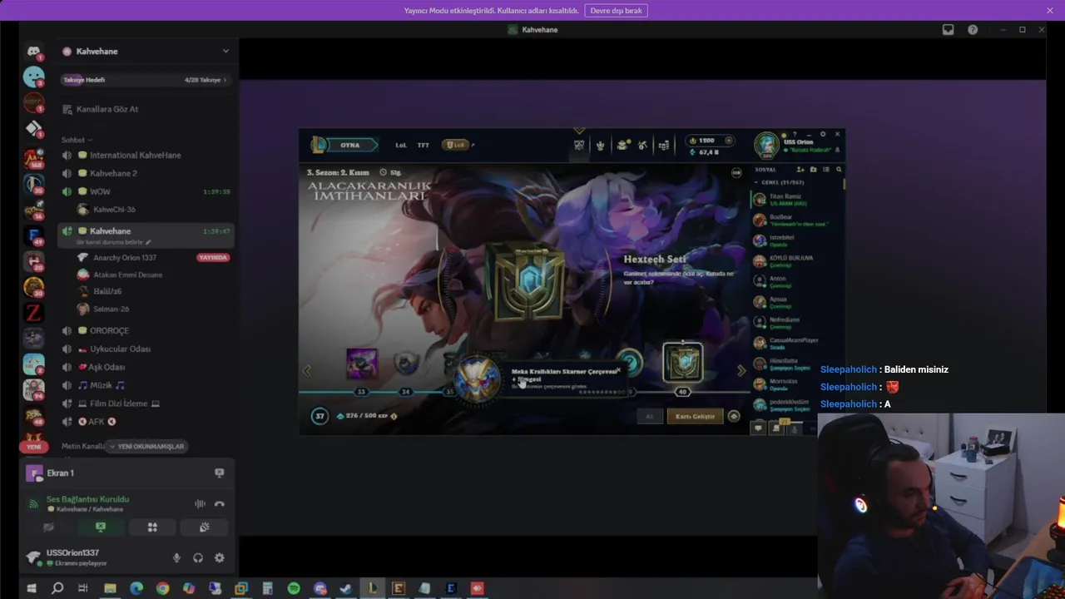Go to previous pass rewards arrow

pyautogui.click(x=306, y=371)
